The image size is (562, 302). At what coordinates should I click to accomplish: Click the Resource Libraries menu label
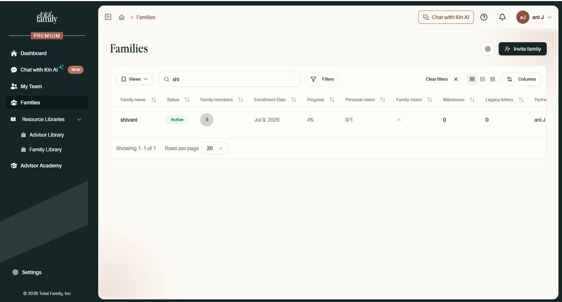coord(43,119)
